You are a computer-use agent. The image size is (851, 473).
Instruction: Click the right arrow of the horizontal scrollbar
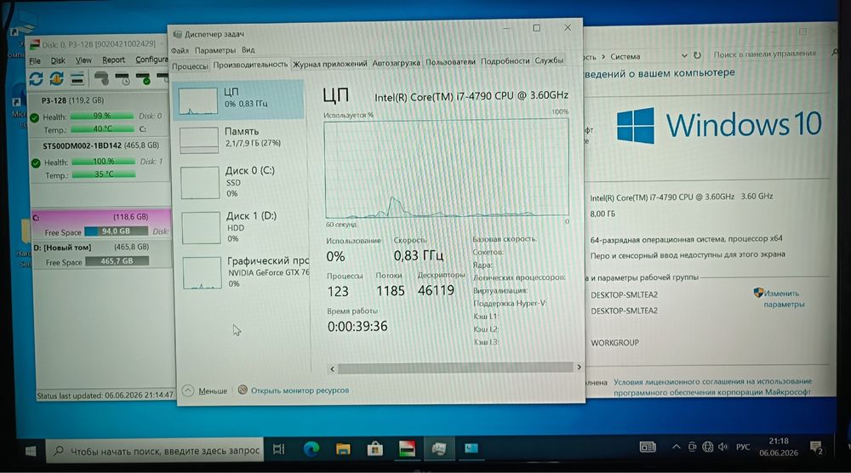coord(579,368)
